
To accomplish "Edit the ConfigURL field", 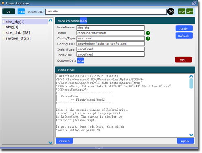I will (x=111, y=44).
